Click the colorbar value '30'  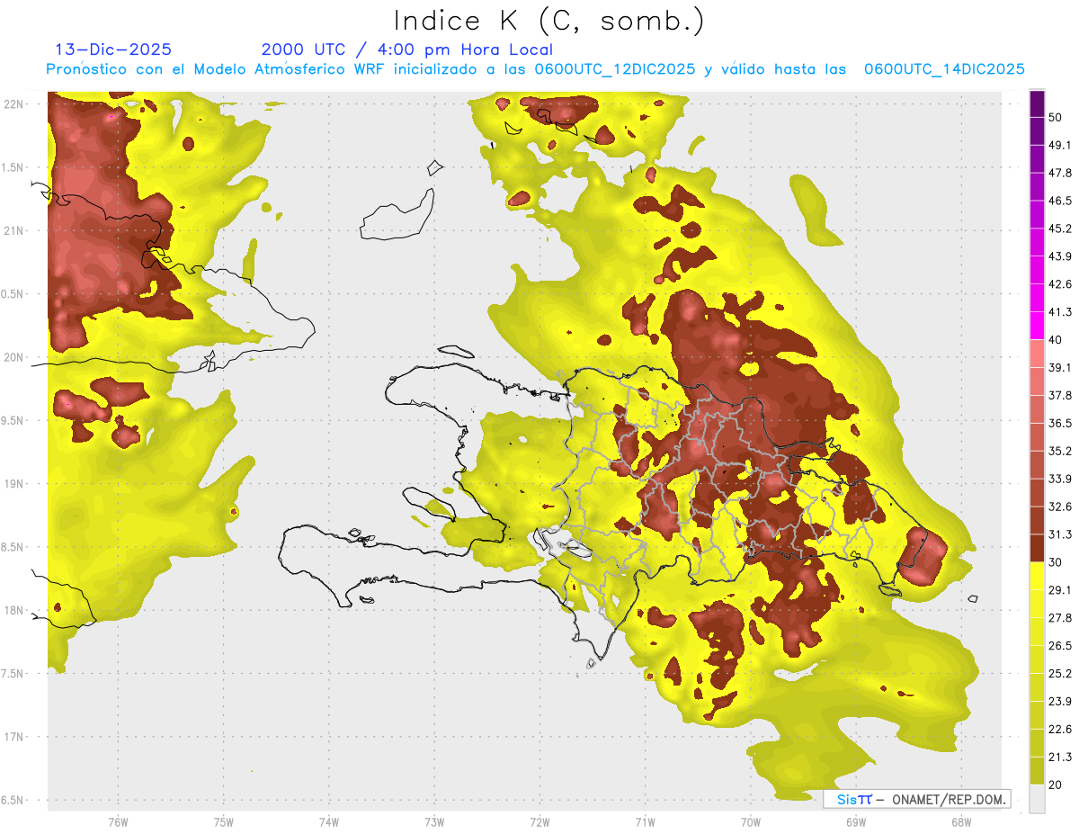1056,562
